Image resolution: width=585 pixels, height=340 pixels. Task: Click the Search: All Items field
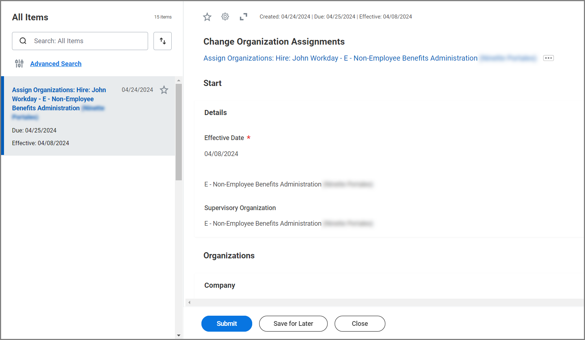coord(80,41)
